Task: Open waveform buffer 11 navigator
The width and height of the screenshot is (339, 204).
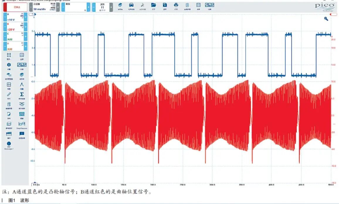Action: (102, 7)
